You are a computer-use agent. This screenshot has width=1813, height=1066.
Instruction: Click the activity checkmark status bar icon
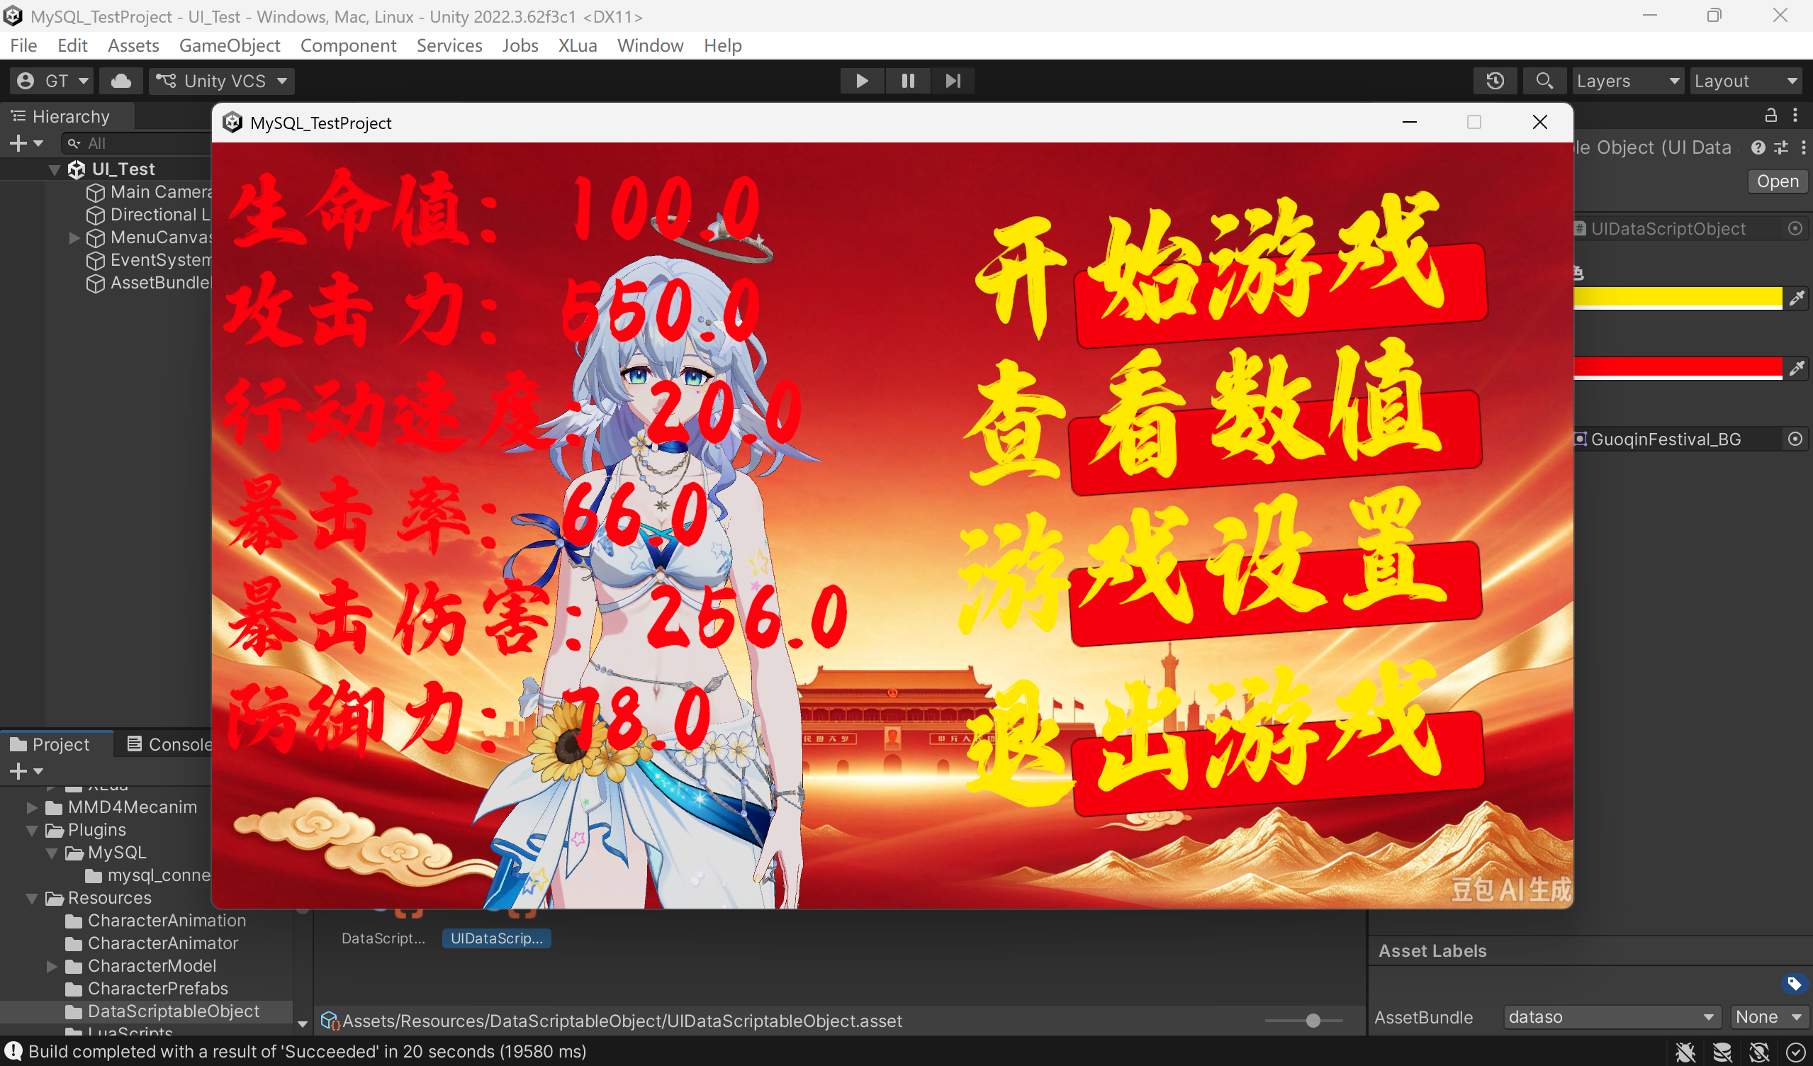click(1796, 1052)
